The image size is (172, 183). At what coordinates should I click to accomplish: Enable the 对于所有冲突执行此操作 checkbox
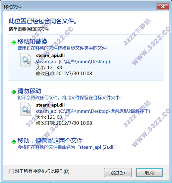[x=11, y=172]
